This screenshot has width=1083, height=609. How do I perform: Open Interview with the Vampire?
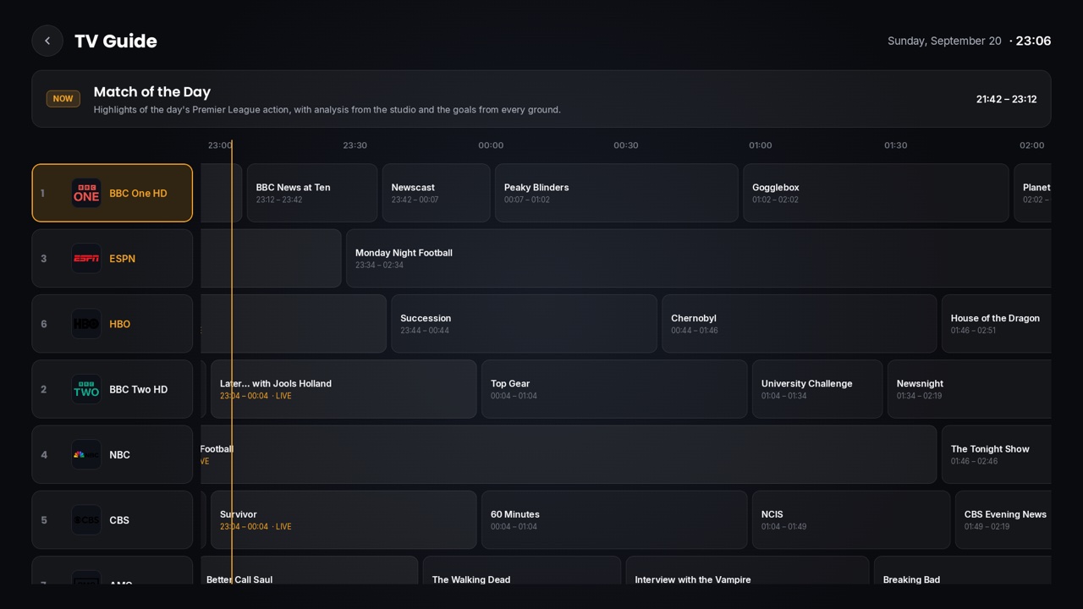pos(747,571)
